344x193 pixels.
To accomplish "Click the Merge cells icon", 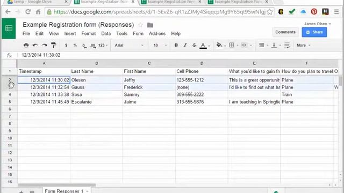I will (244, 45).
